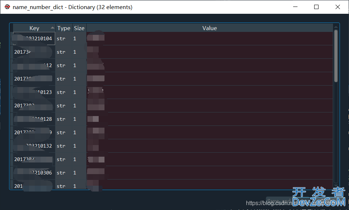Viewport: 349px width, 210px height.
Task: Select the key cell ending in 10128
Action: [x=34, y=119]
